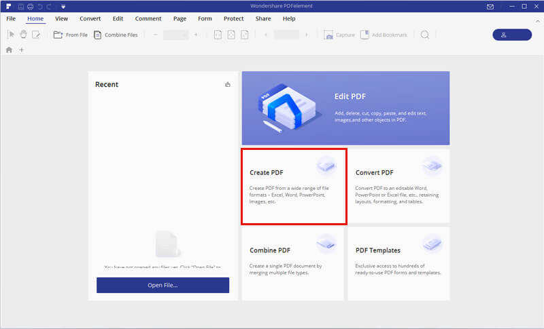Click the second page fit icon
This screenshot has height=329, width=544.
(x=231, y=35)
